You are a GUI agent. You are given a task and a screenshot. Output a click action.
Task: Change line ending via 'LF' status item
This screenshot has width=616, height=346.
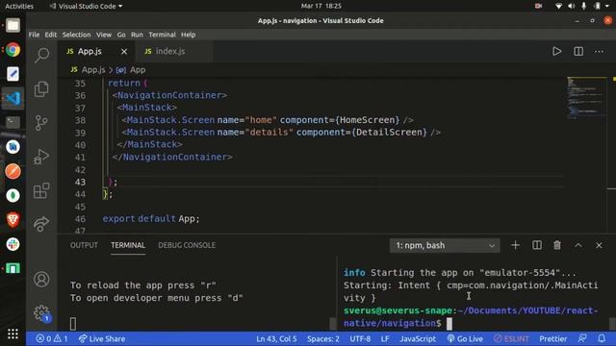coord(385,338)
